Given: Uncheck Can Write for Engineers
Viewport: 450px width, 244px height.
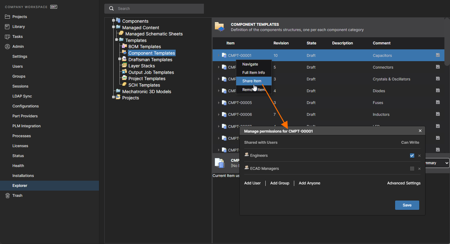Looking at the screenshot, I should coord(412,156).
